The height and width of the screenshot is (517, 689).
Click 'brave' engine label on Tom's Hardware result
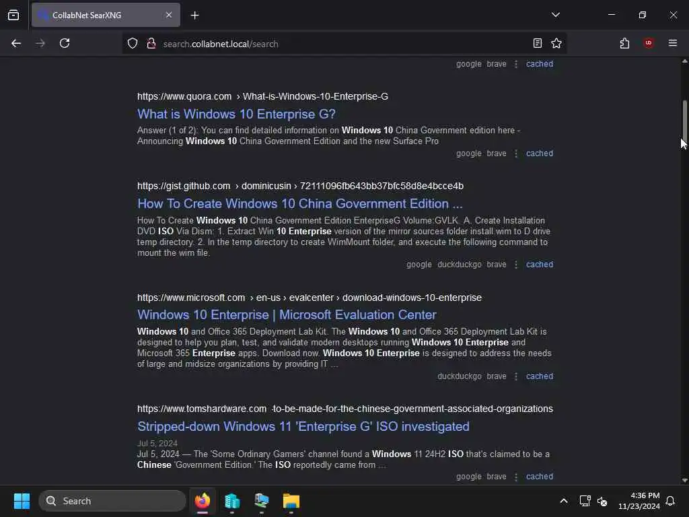click(x=497, y=477)
